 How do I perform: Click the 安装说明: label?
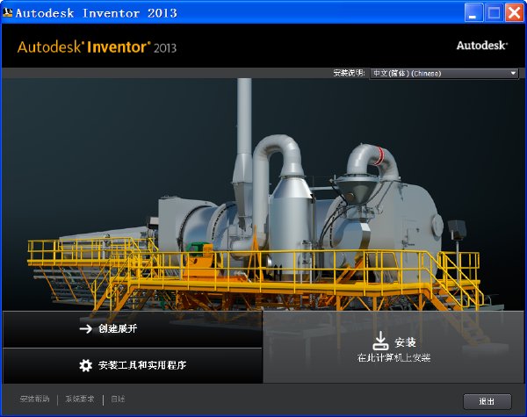(349, 73)
